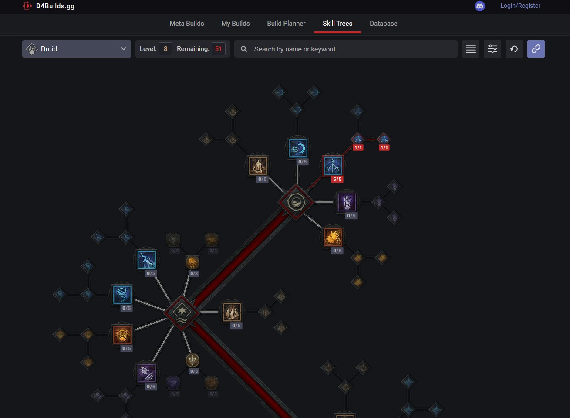The width and height of the screenshot is (570, 418).
Task: Click the Login/Register link
Action: pyautogui.click(x=520, y=6)
